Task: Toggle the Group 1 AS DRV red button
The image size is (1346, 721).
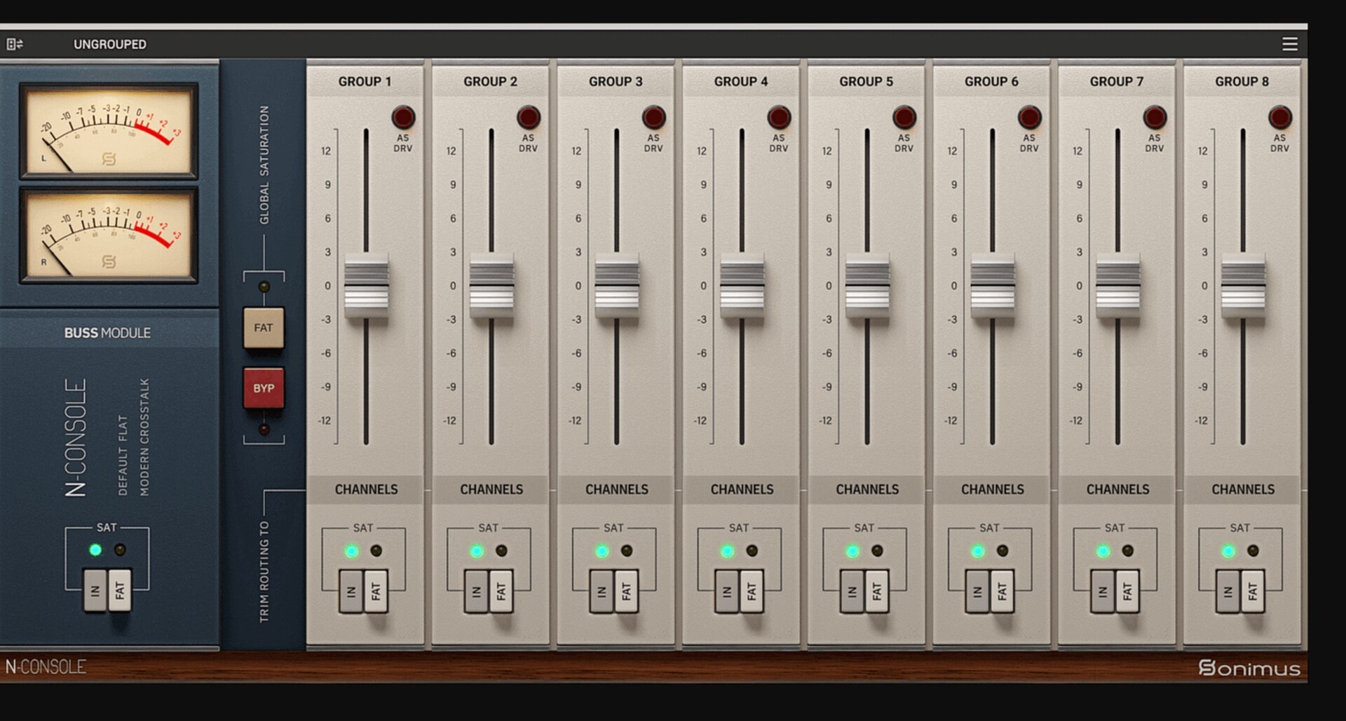Action: 403,117
